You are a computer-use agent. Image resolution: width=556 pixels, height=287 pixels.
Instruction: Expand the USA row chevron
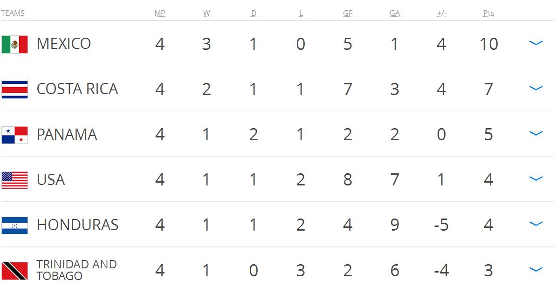point(536,178)
